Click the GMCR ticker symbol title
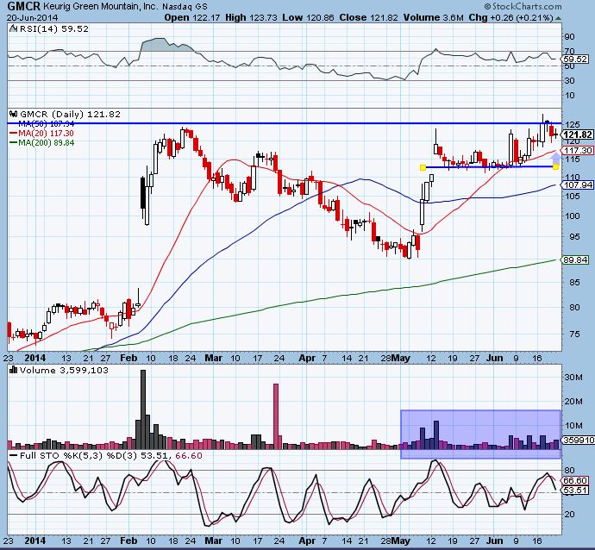 point(23,6)
